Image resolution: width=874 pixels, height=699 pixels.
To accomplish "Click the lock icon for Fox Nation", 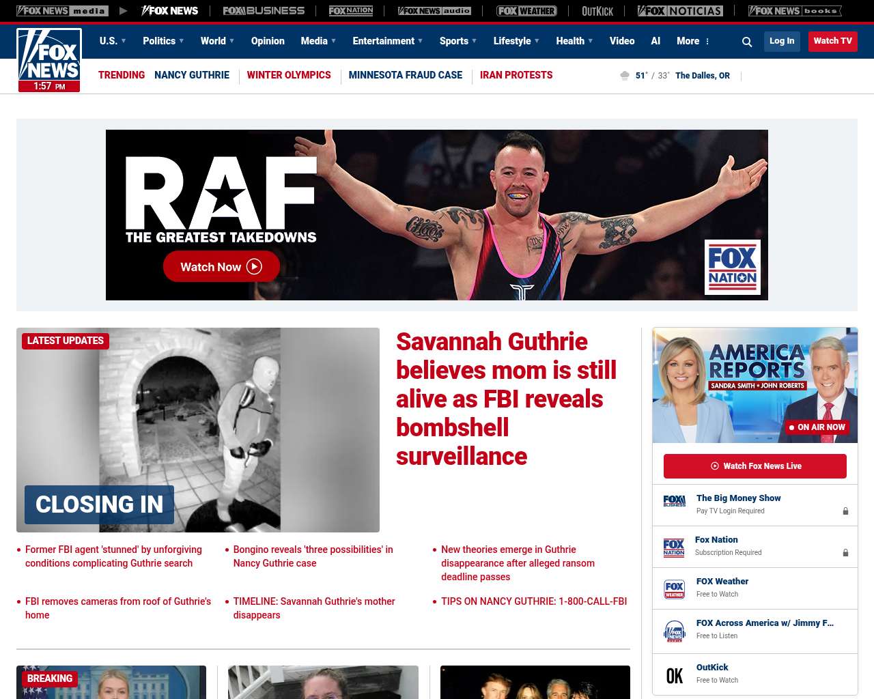I will (x=845, y=552).
